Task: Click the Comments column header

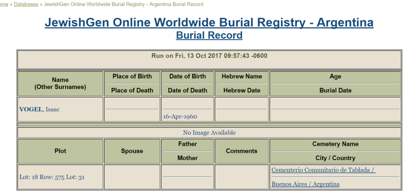Action: (x=242, y=151)
